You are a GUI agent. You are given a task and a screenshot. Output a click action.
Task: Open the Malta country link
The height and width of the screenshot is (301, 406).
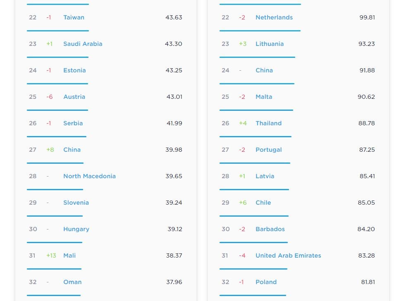[264, 97]
